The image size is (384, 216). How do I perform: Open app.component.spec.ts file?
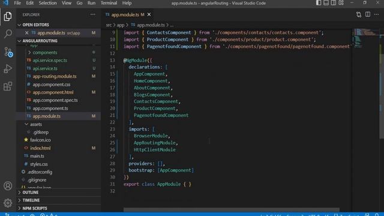coord(55,100)
